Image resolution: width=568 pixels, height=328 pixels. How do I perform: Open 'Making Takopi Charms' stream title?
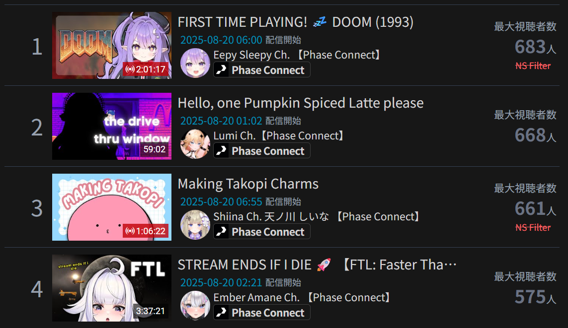(248, 184)
